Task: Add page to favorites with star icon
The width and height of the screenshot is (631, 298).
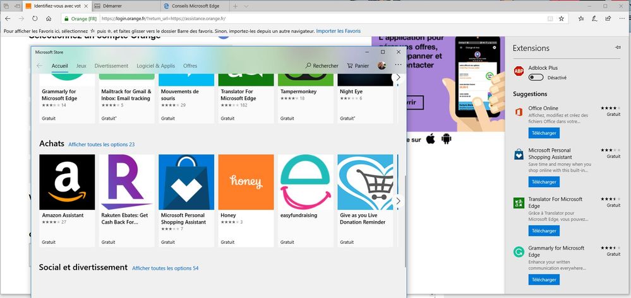Action: pos(561,18)
